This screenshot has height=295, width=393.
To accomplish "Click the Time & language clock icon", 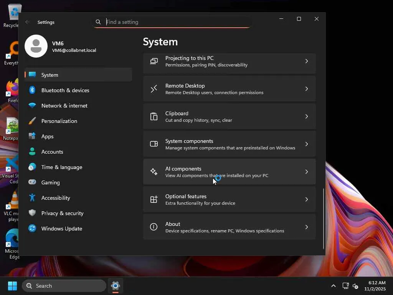I will pos(32,167).
